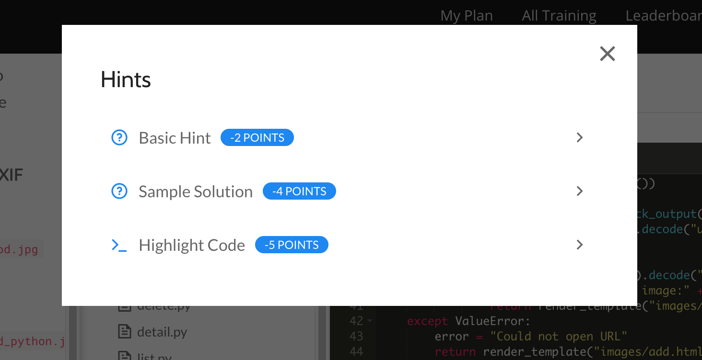The image size is (702, 360).
Task: Click the Sample Solution question mark icon
Action: click(x=119, y=191)
